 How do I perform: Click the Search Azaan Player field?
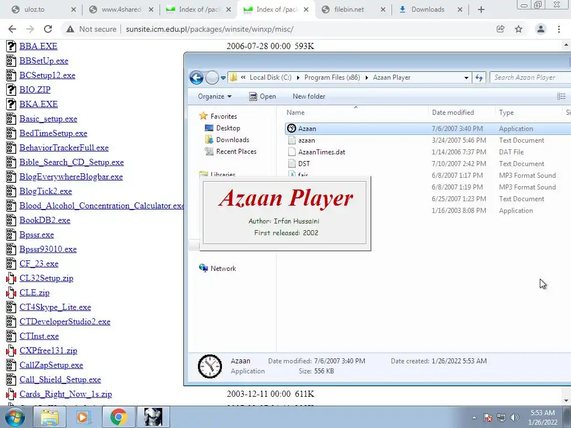coord(530,77)
